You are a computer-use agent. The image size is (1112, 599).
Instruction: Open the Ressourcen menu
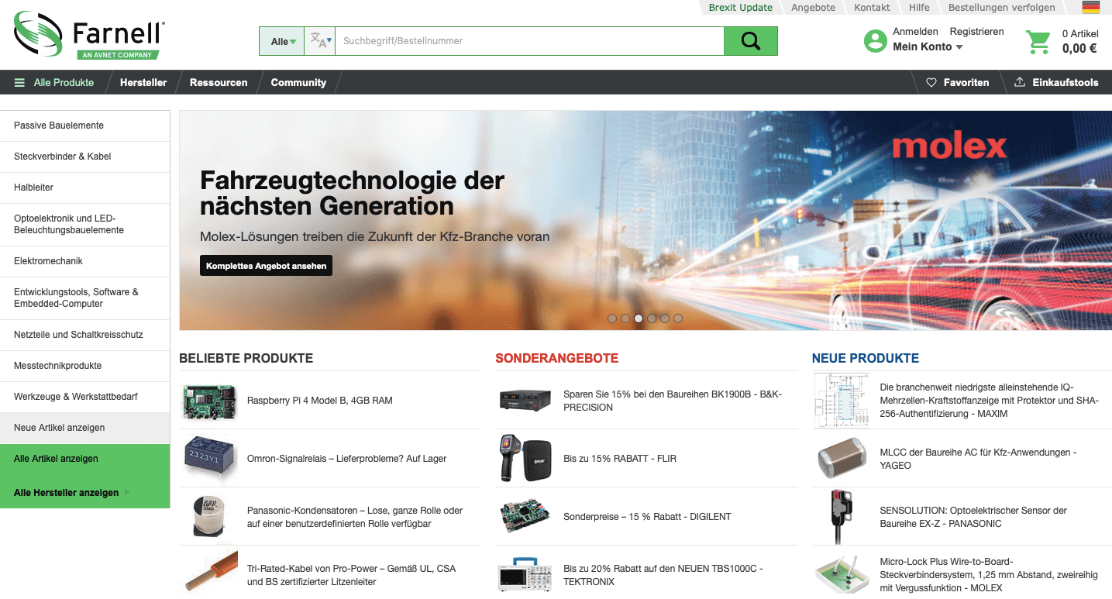point(219,82)
